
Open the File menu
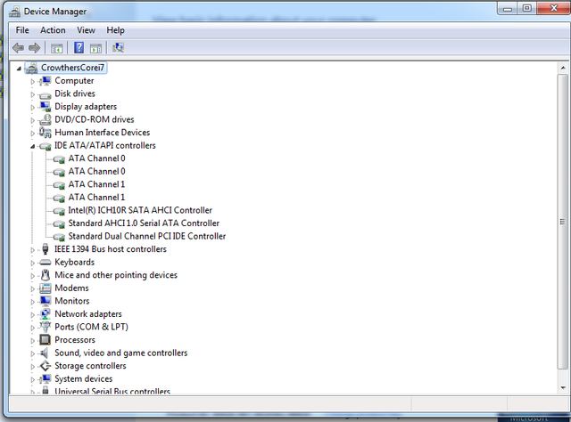(22, 30)
